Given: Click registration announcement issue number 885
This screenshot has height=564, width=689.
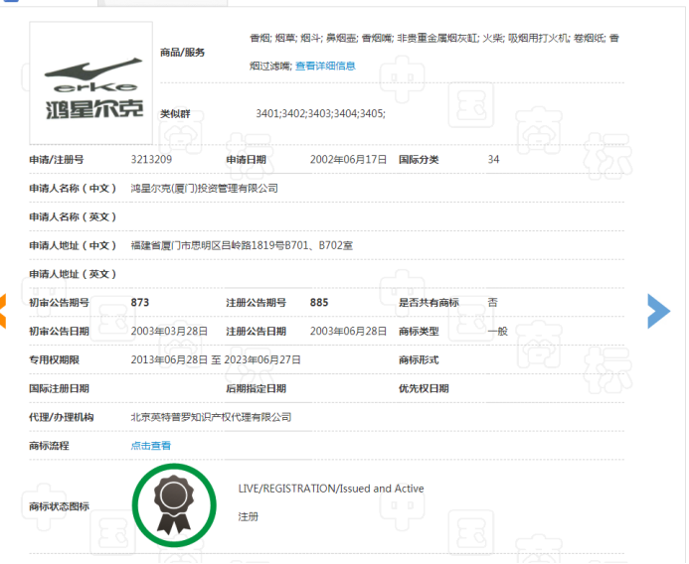Looking at the screenshot, I should pos(319,302).
